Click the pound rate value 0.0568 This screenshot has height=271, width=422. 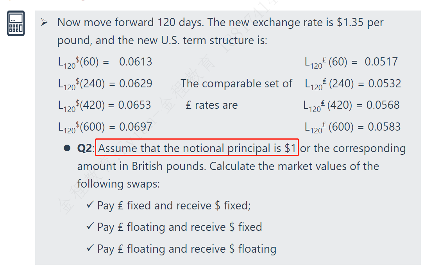coord(383,105)
